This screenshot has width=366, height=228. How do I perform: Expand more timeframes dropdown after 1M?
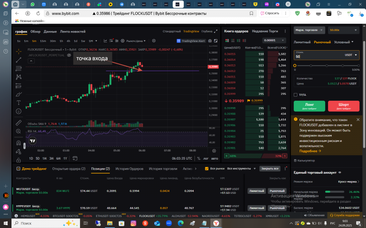pyautogui.click(x=96, y=41)
